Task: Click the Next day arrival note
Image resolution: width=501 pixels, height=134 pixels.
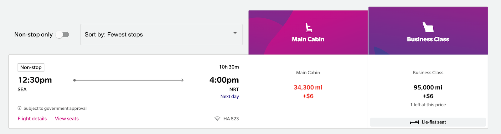Action: [230, 96]
